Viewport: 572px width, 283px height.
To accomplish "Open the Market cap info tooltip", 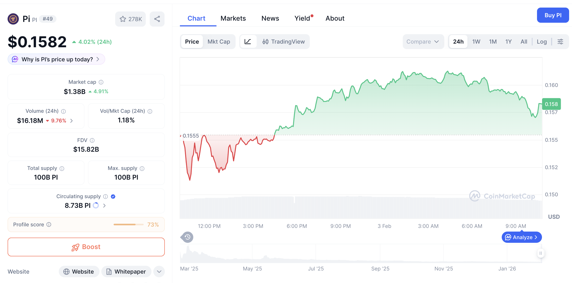I will pyautogui.click(x=101, y=82).
